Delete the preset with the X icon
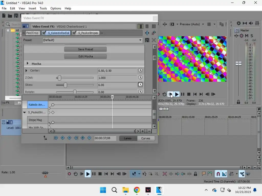Image resolution: width=262 pixels, height=196 pixels. click(154, 40)
